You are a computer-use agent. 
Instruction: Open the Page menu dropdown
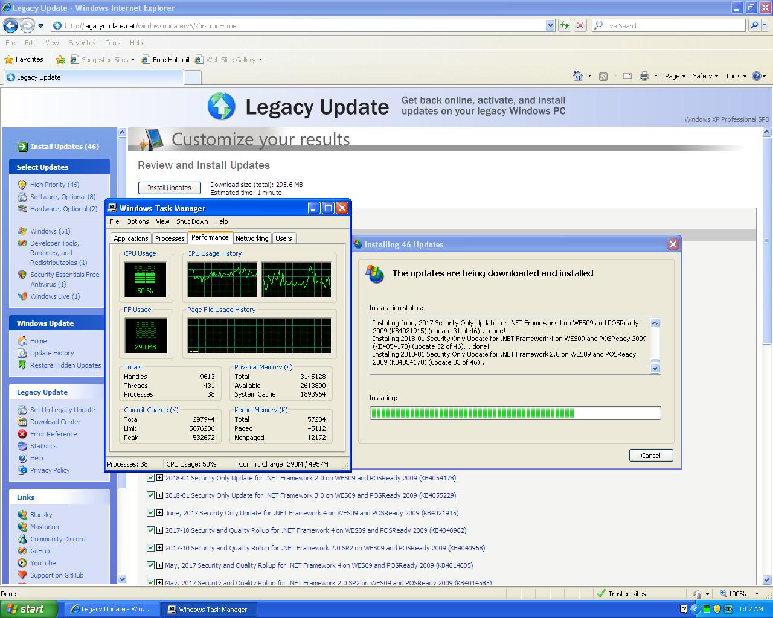click(x=675, y=76)
